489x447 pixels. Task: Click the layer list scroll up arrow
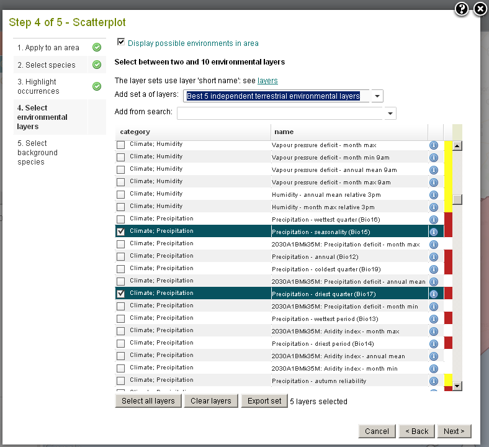pyautogui.click(x=457, y=146)
